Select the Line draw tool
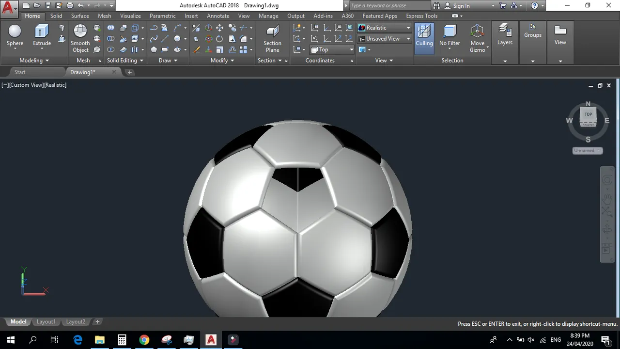Image resolution: width=620 pixels, height=349 pixels. [x=165, y=39]
